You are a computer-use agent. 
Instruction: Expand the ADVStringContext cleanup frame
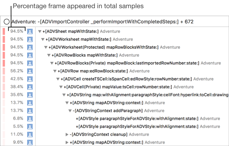click(67, 134)
